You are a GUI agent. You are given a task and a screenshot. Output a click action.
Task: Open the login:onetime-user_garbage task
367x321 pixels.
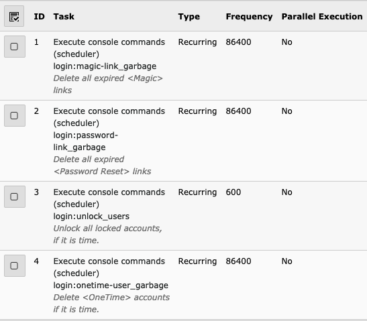coord(111,285)
